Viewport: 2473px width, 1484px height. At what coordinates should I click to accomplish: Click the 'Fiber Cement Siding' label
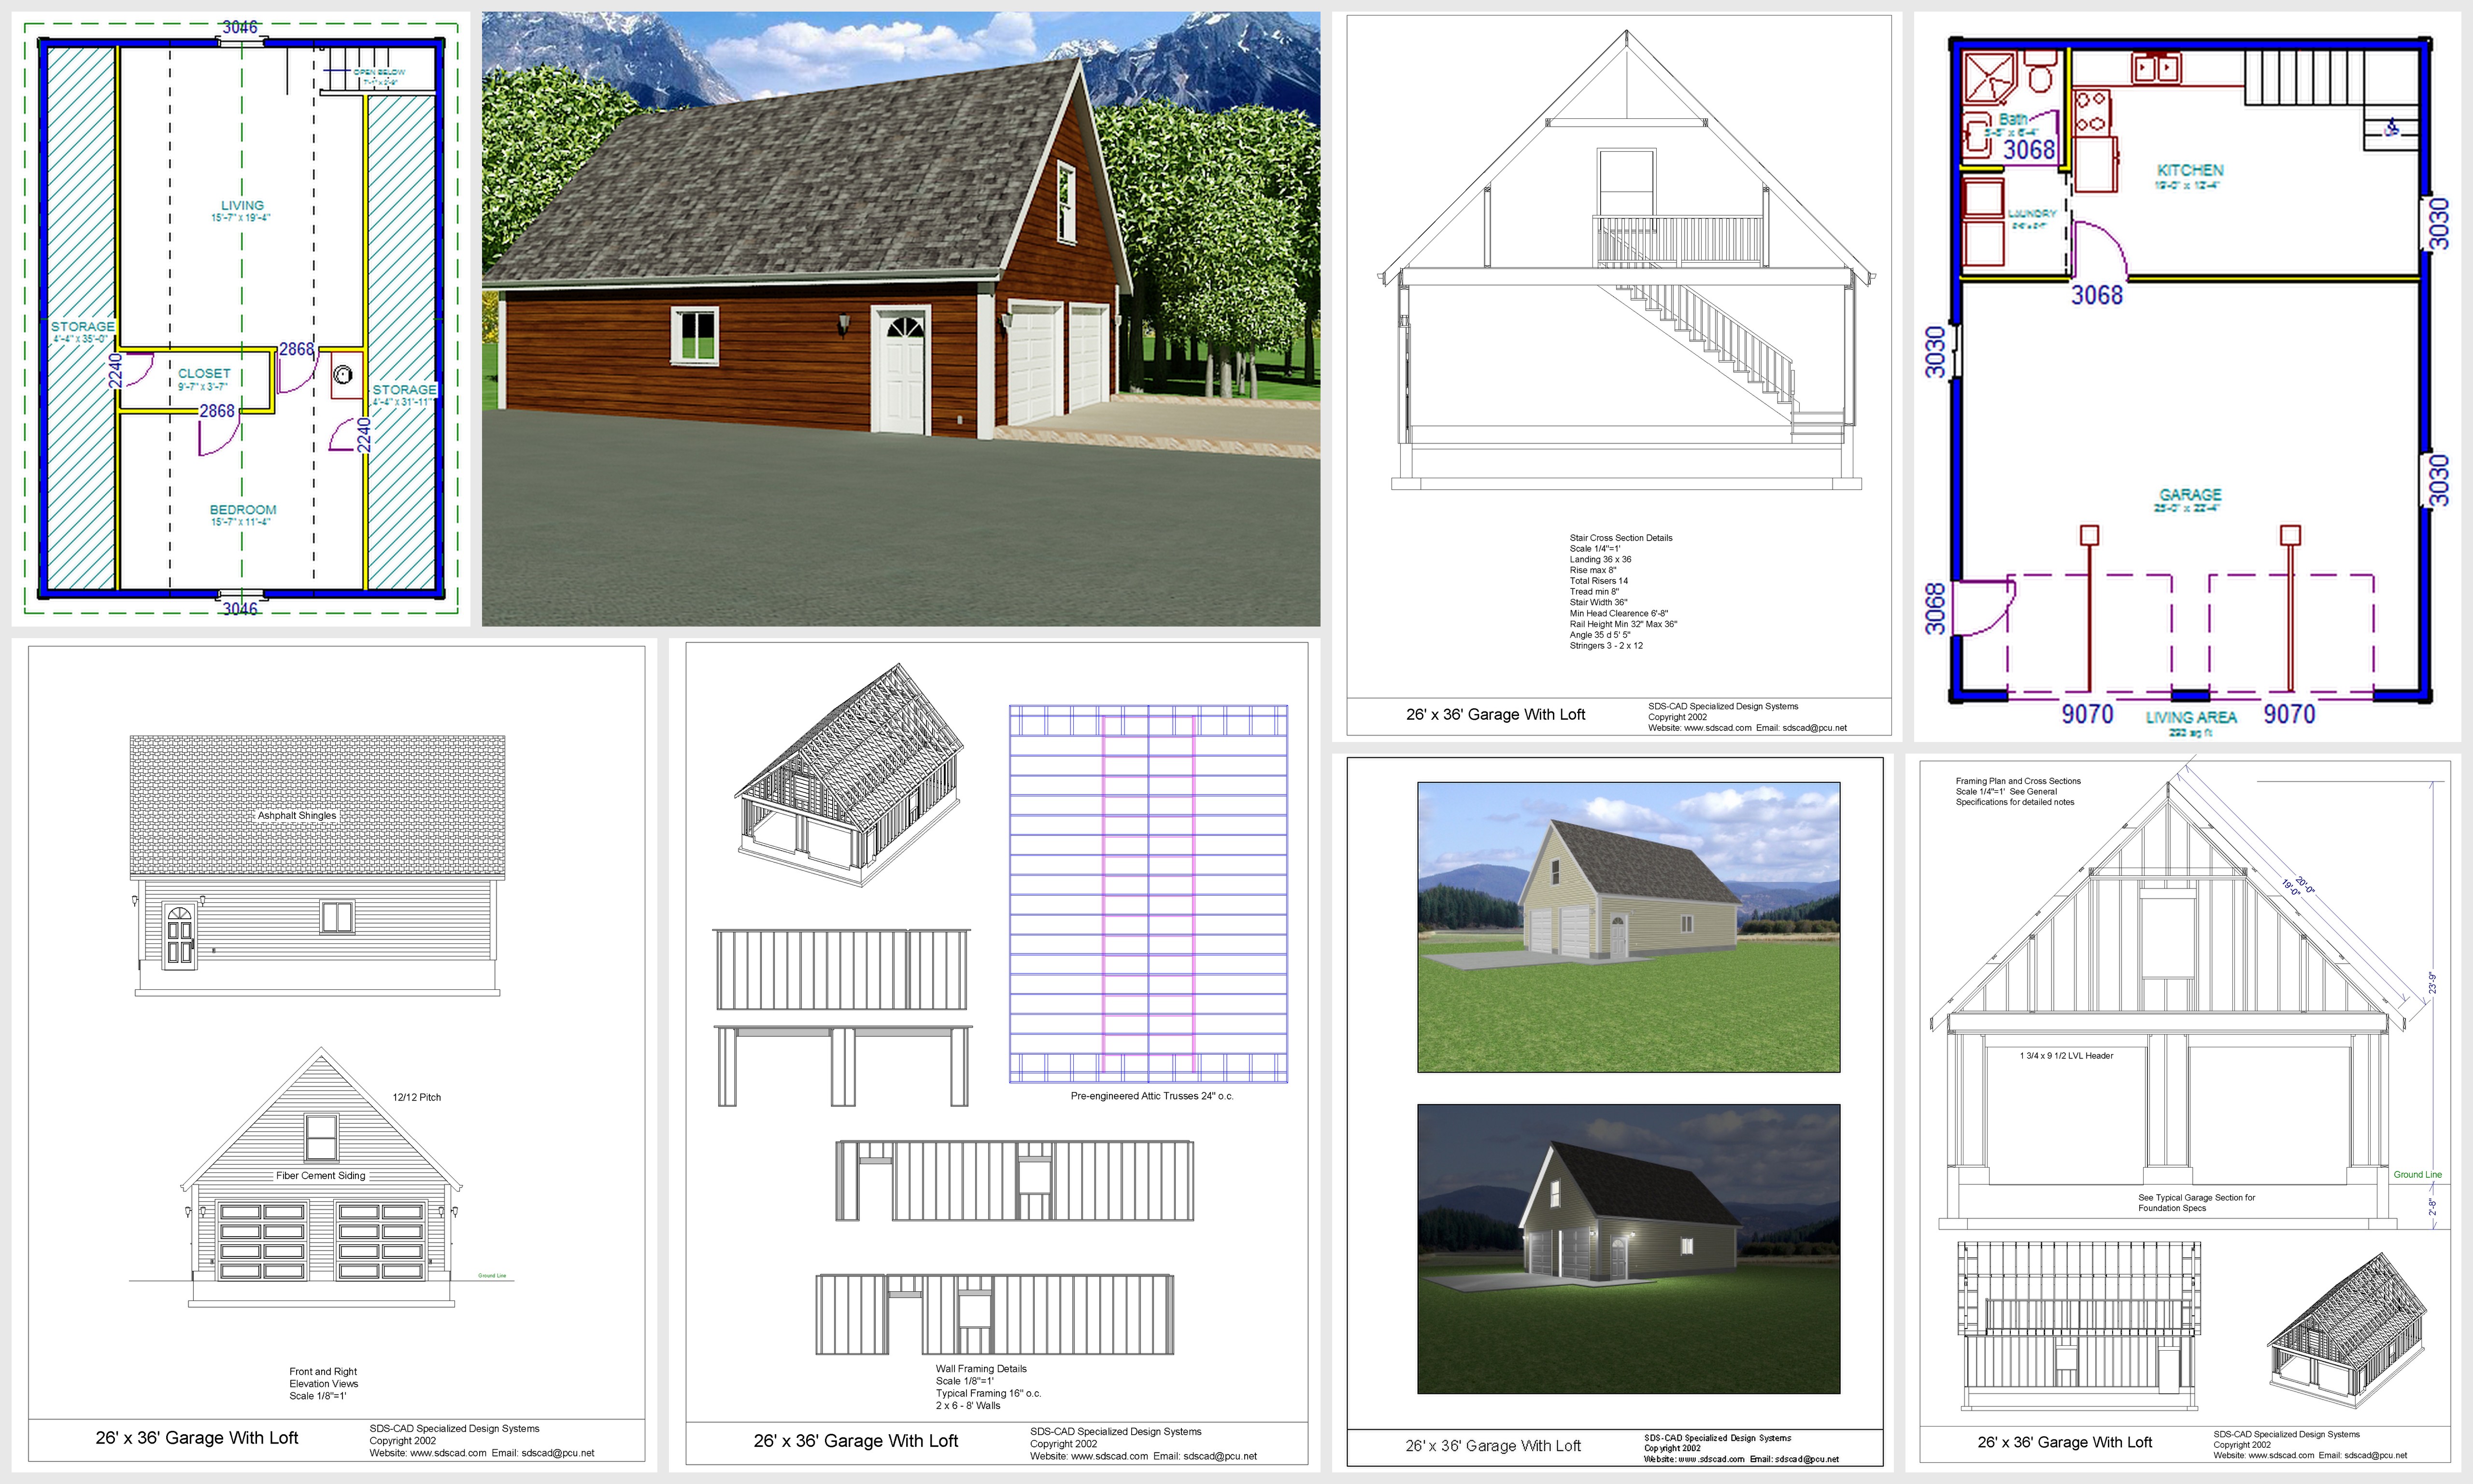(321, 1175)
